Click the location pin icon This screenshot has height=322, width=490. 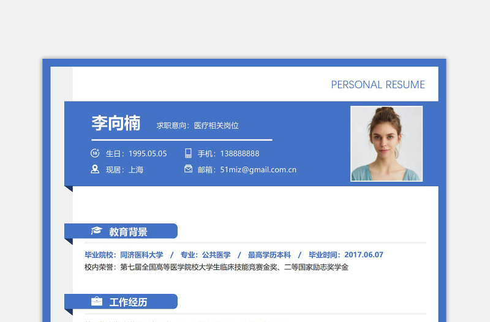point(95,169)
